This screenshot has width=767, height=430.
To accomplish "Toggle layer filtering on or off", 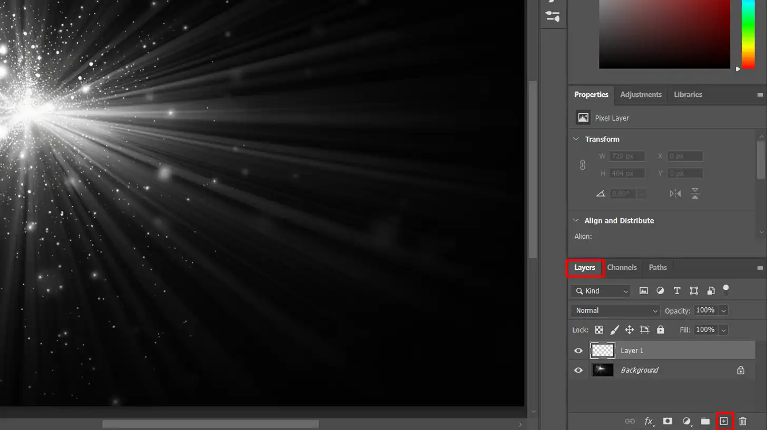I will [x=726, y=288].
